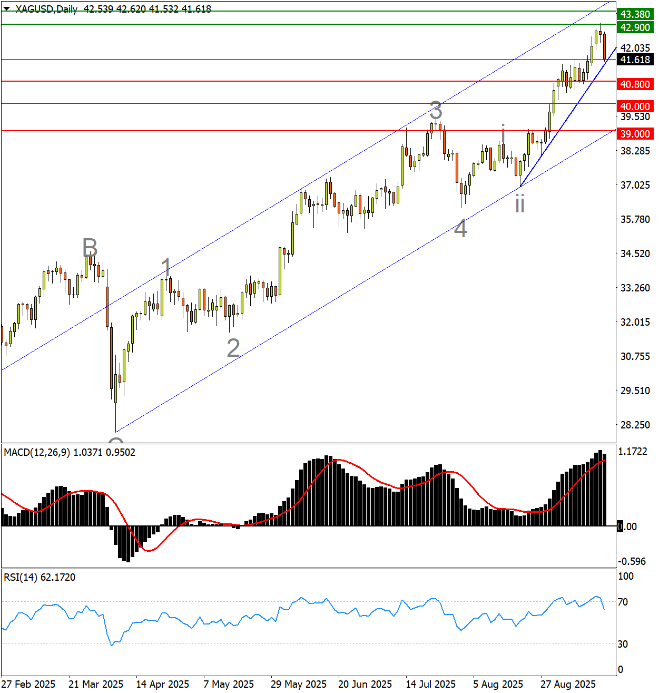Click the 27 Feb 2025 date label
This screenshot has width=659, height=693.
pos(28,684)
